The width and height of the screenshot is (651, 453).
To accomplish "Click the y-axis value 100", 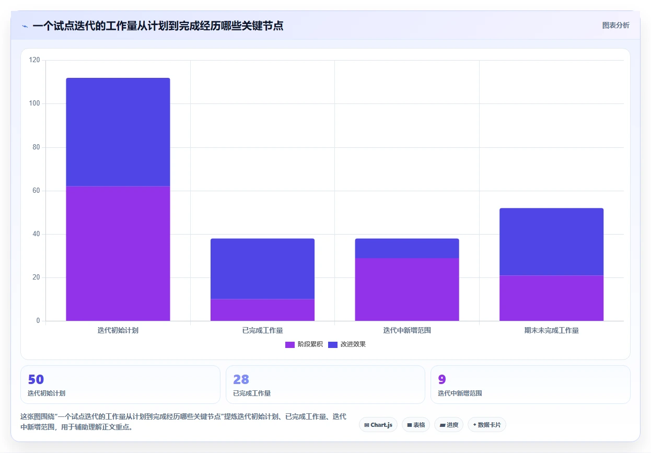I will (34, 103).
